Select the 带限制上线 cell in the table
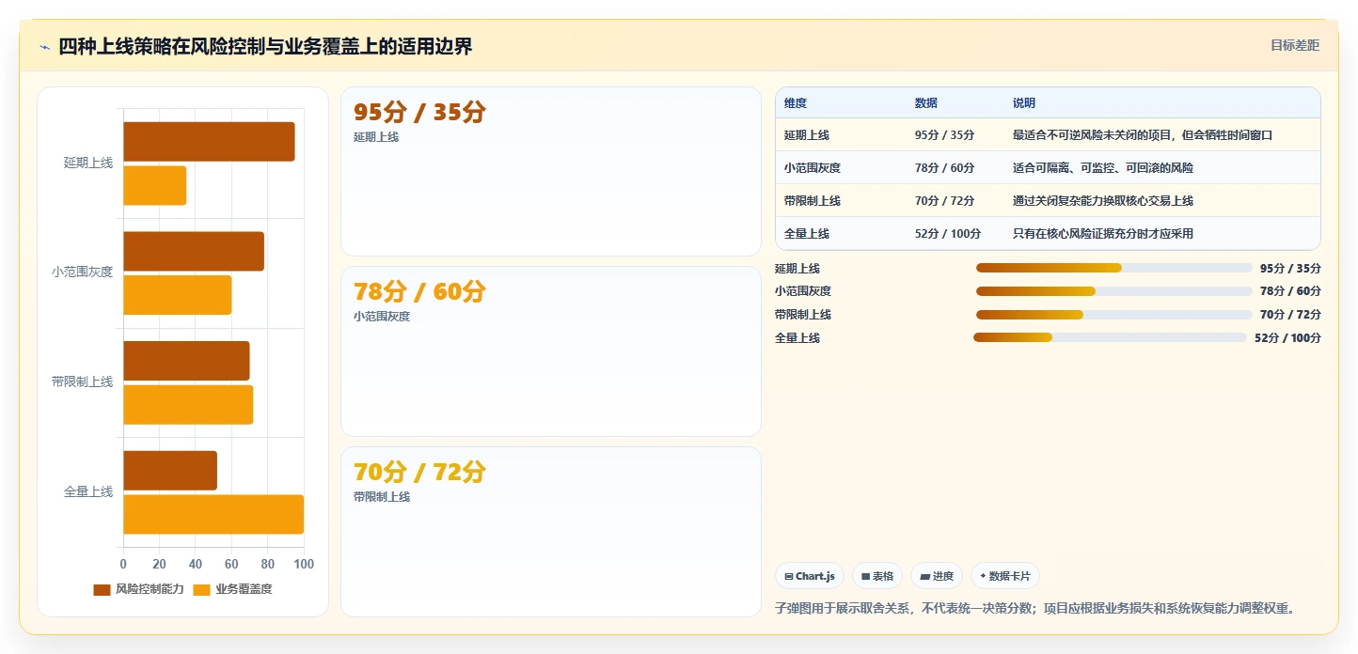The image size is (1358, 654). click(x=813, y=201)
